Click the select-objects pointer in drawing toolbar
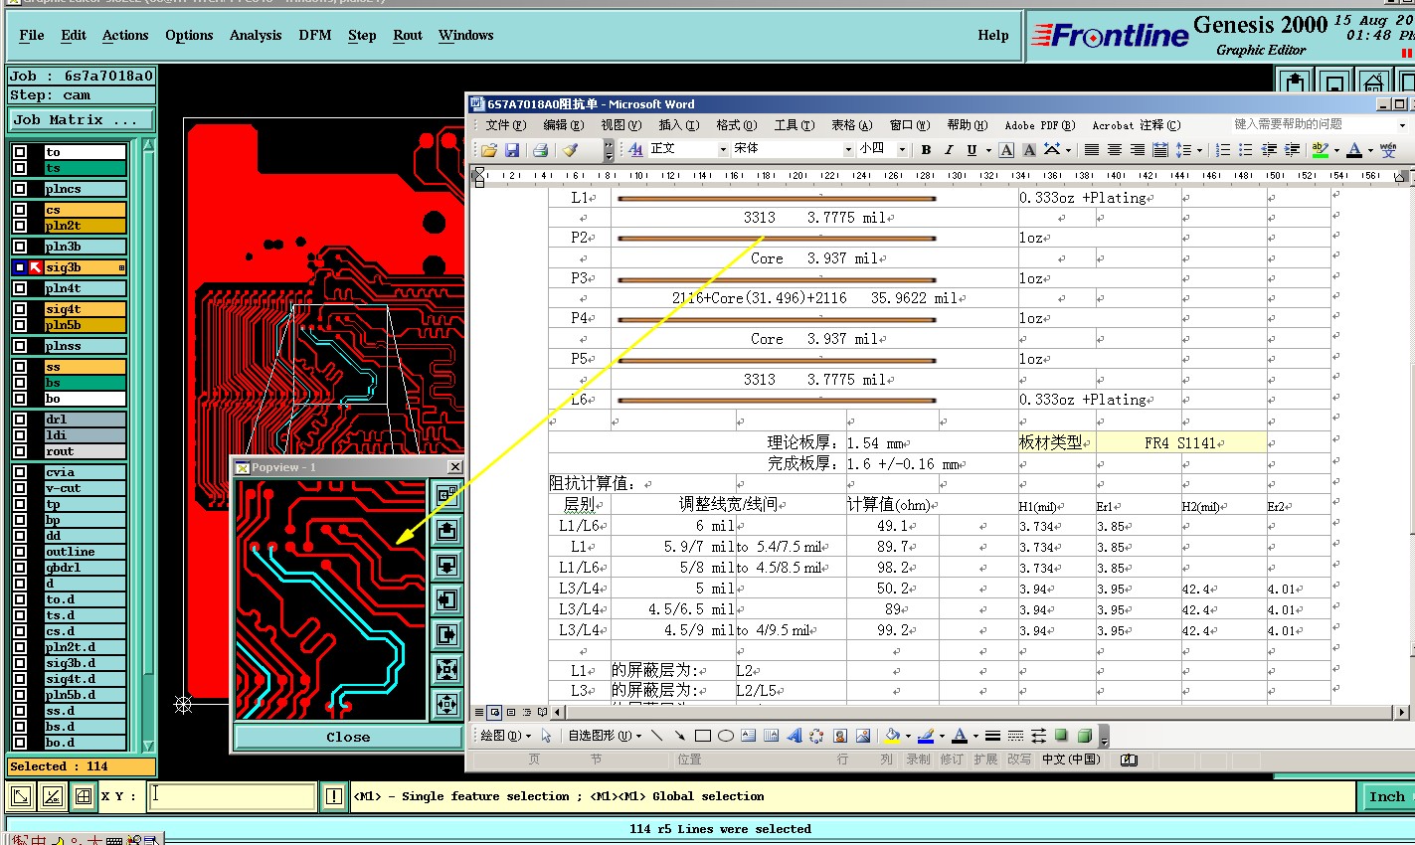Image resolution: width=1415 pixels, height=845 pixels. pos(546,736)
